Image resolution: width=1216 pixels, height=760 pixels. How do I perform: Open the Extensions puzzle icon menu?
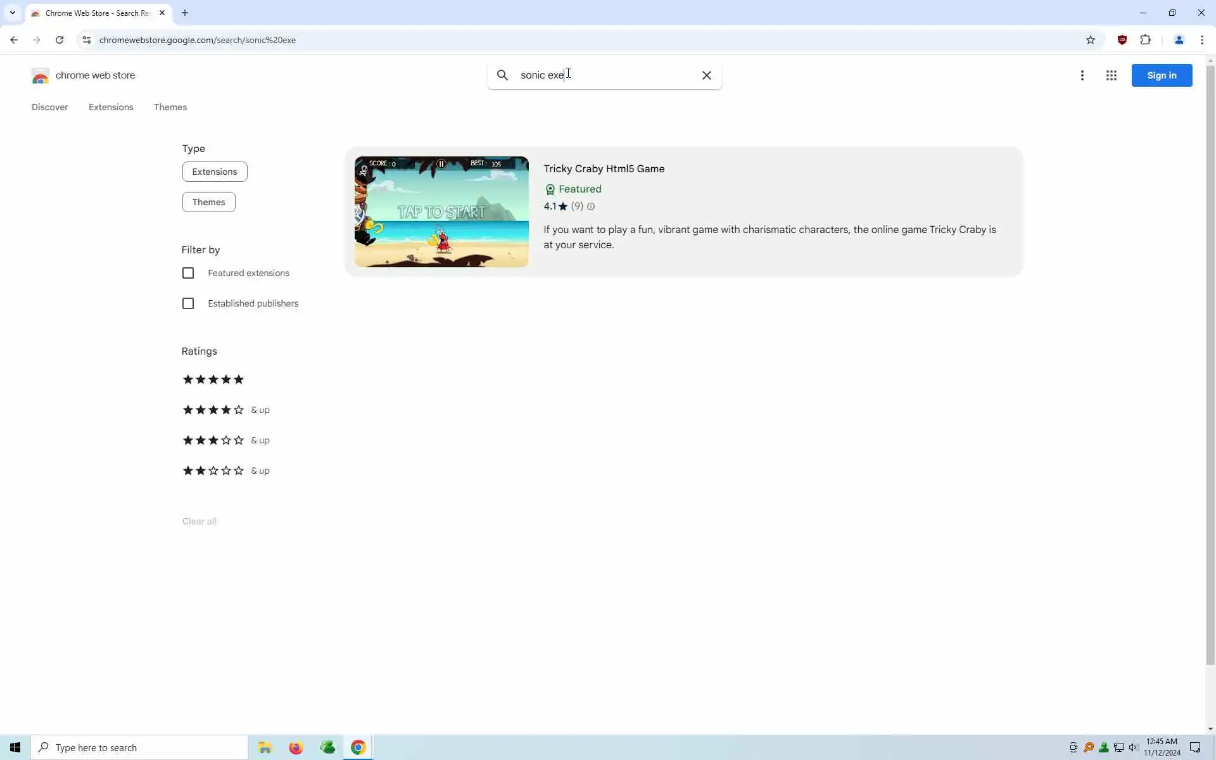pos(1145,40)
